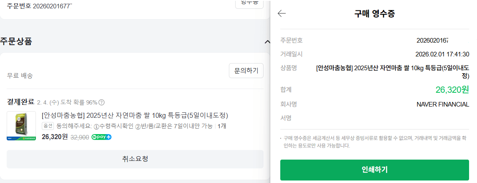Click the green 합계 amount 26,320원
The width and height of the screenshot is (477, 183).
pos(452,89)
